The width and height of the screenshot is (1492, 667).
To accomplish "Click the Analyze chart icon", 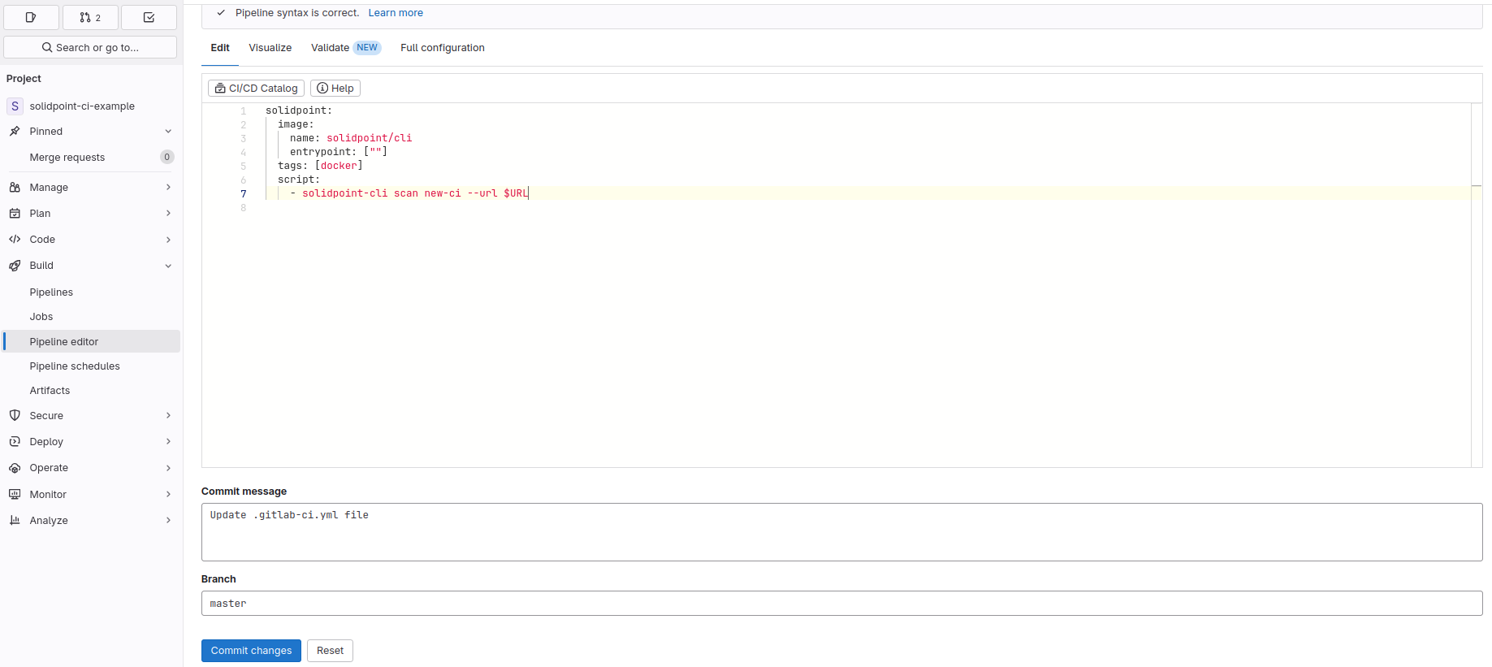I will point(15,520).
